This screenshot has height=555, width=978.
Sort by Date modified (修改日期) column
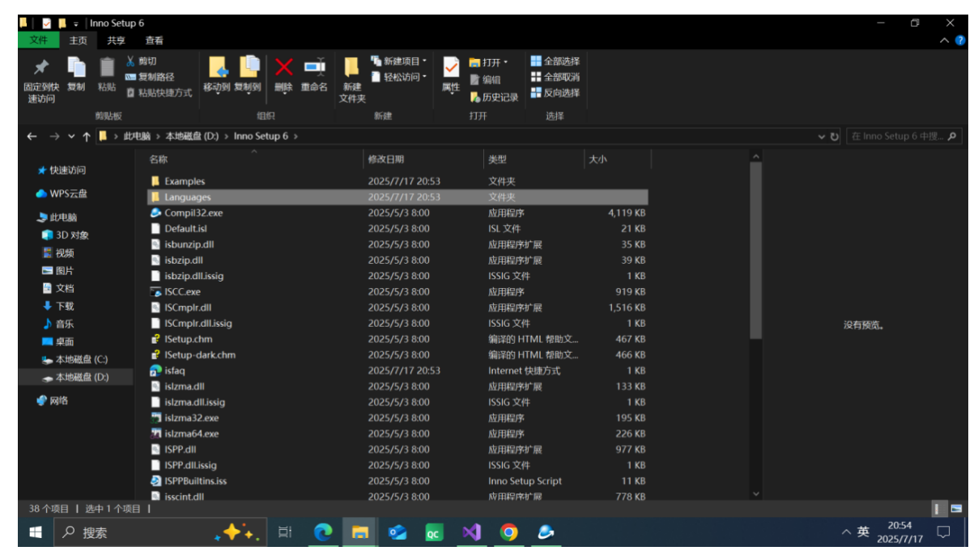(x=423, y=159)
